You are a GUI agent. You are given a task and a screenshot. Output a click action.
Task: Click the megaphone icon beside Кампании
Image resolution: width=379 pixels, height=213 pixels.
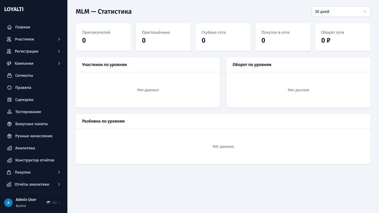coord(9,63)
